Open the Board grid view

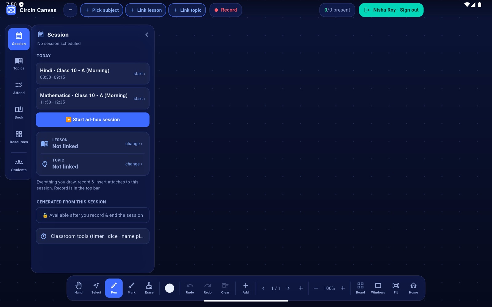click(x=360, y=288)
